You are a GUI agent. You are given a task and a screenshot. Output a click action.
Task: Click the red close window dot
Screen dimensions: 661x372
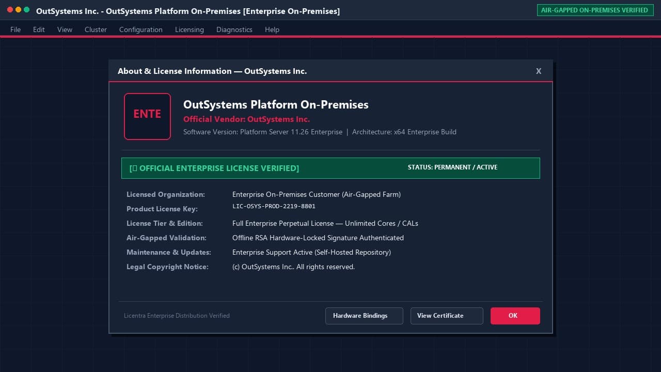pyautogui.click(x=10, y=10)
